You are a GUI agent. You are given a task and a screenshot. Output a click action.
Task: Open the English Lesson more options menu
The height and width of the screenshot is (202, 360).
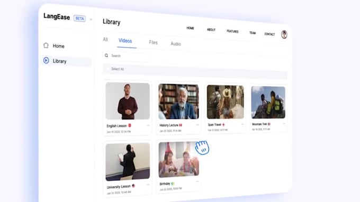(148, 125)
